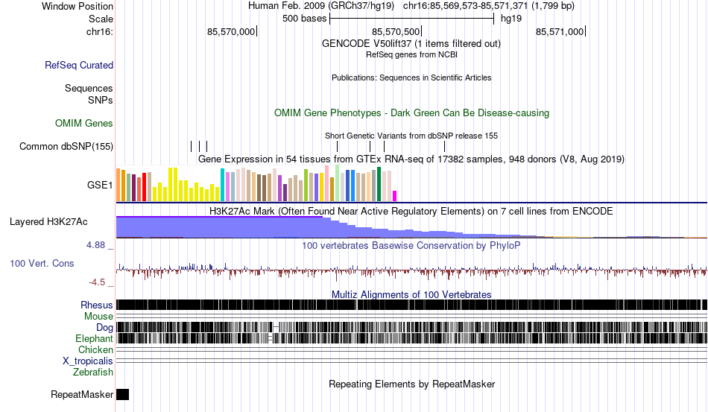Click the Sequences track label

89,88
